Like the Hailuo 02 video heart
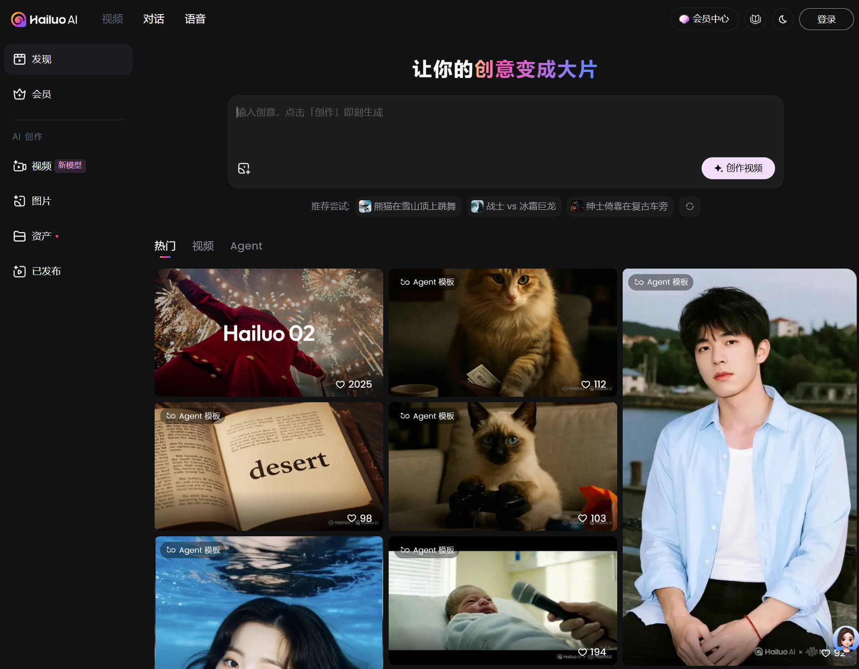This screenshot has height=669, width=859. [x=340, y=384]
